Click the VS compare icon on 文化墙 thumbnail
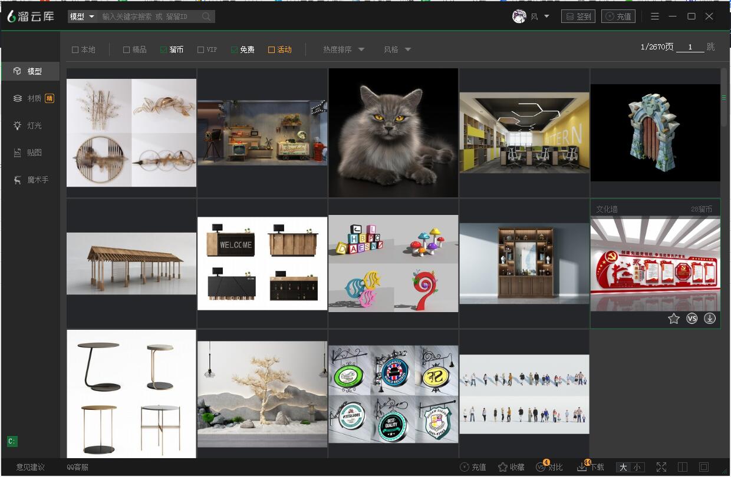Screen dimensions: 731x477 tap(692, 319)
